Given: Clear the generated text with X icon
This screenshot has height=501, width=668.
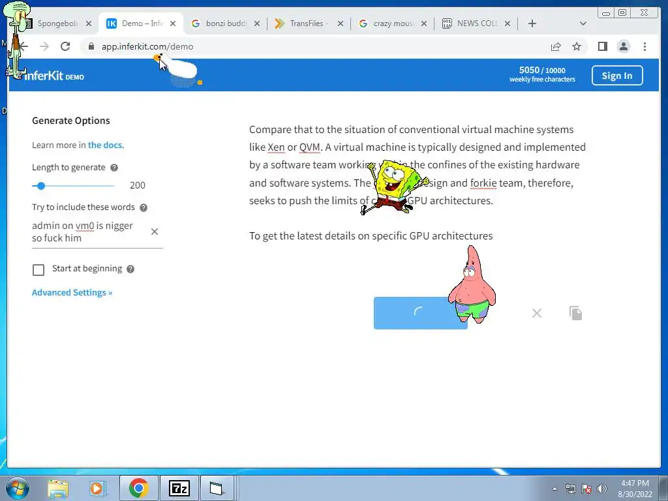Looking at the screenshot, I should click(x=537, y=313).
